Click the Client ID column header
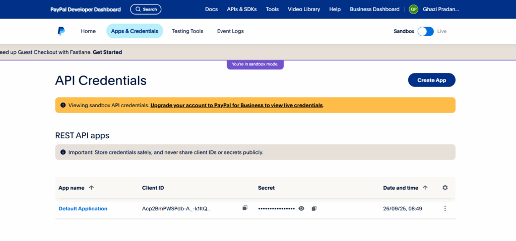516x241 pixels. pos(153,188)
